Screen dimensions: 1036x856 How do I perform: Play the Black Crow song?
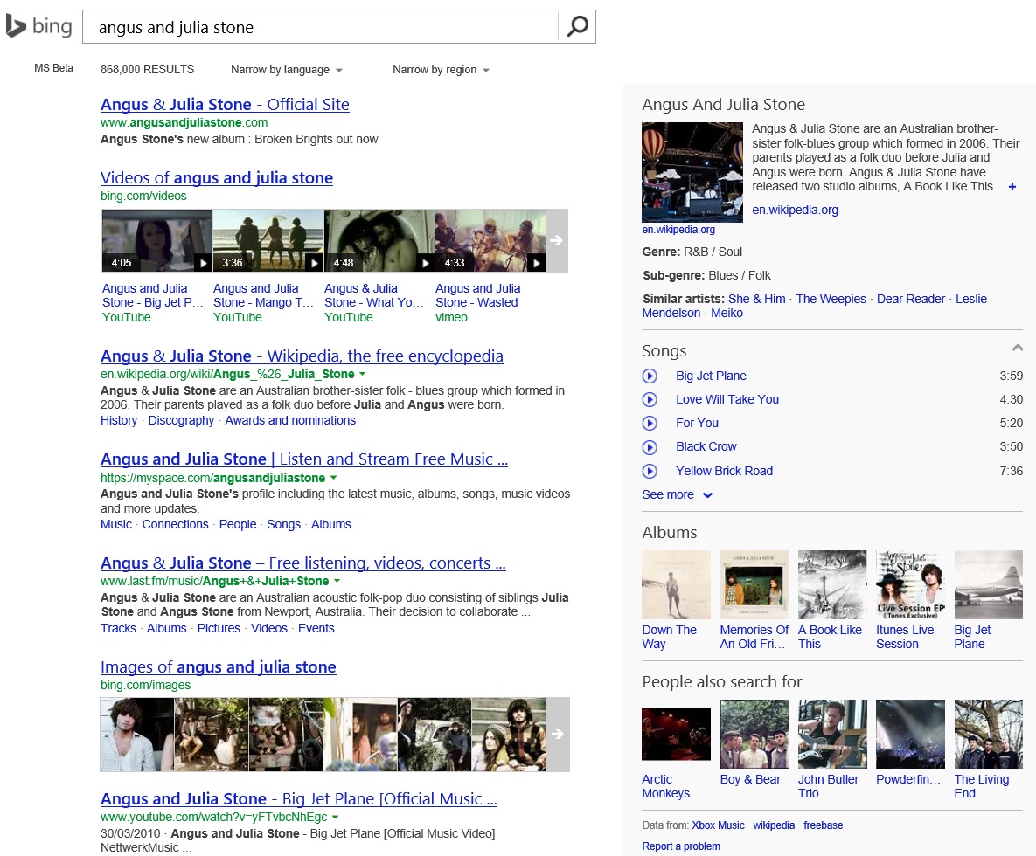pos(650,447)
